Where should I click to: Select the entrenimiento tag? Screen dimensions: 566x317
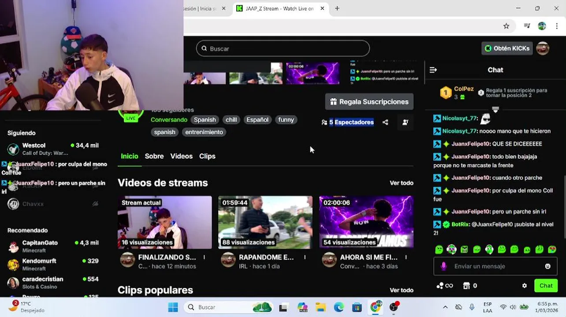[x=204, y=132]
